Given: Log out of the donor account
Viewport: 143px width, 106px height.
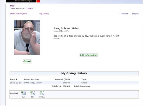Looking at the screenshot, I should (x=135, y=14).
